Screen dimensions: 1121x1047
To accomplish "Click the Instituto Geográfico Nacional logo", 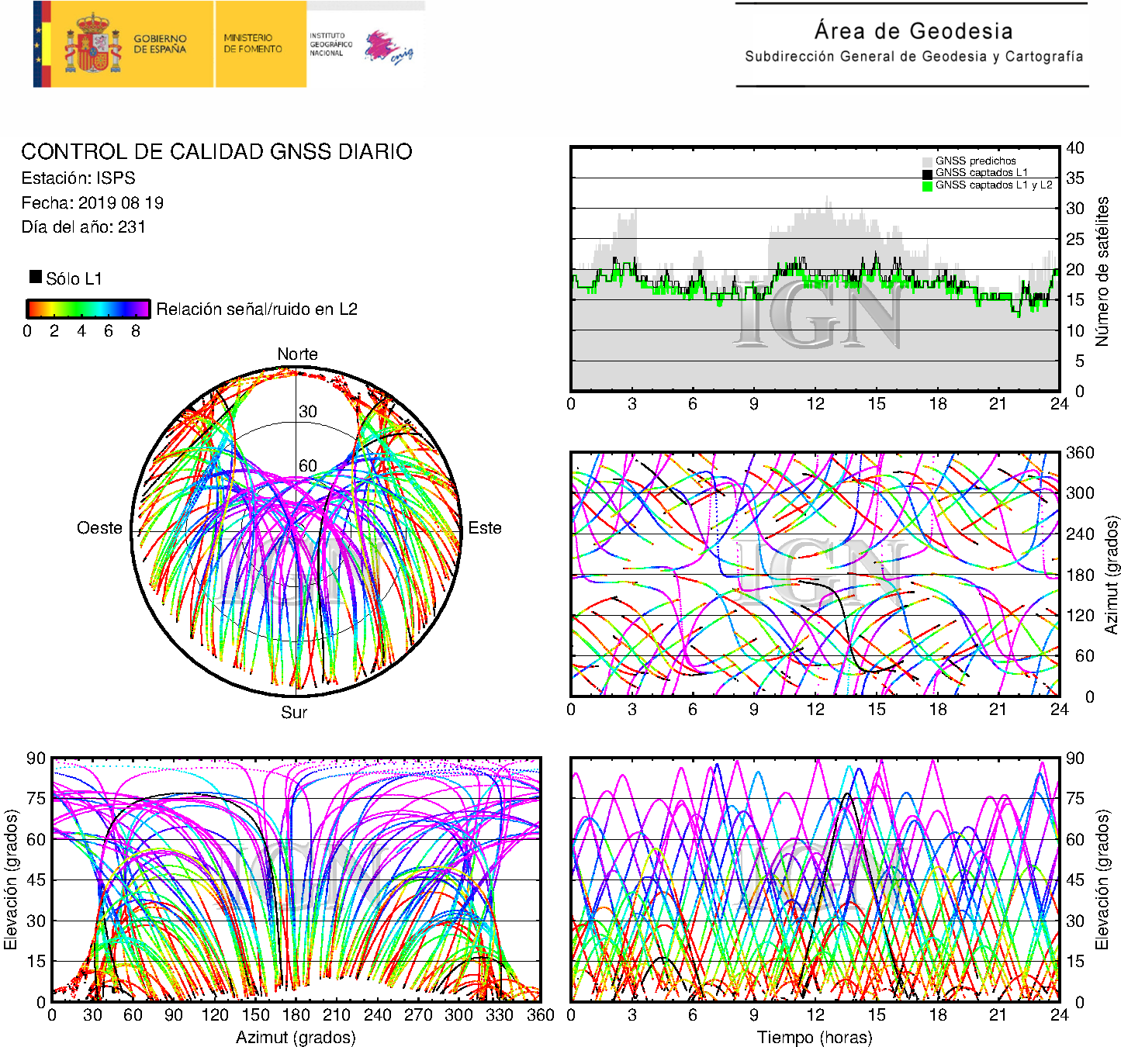I will (x=330, y=44).
